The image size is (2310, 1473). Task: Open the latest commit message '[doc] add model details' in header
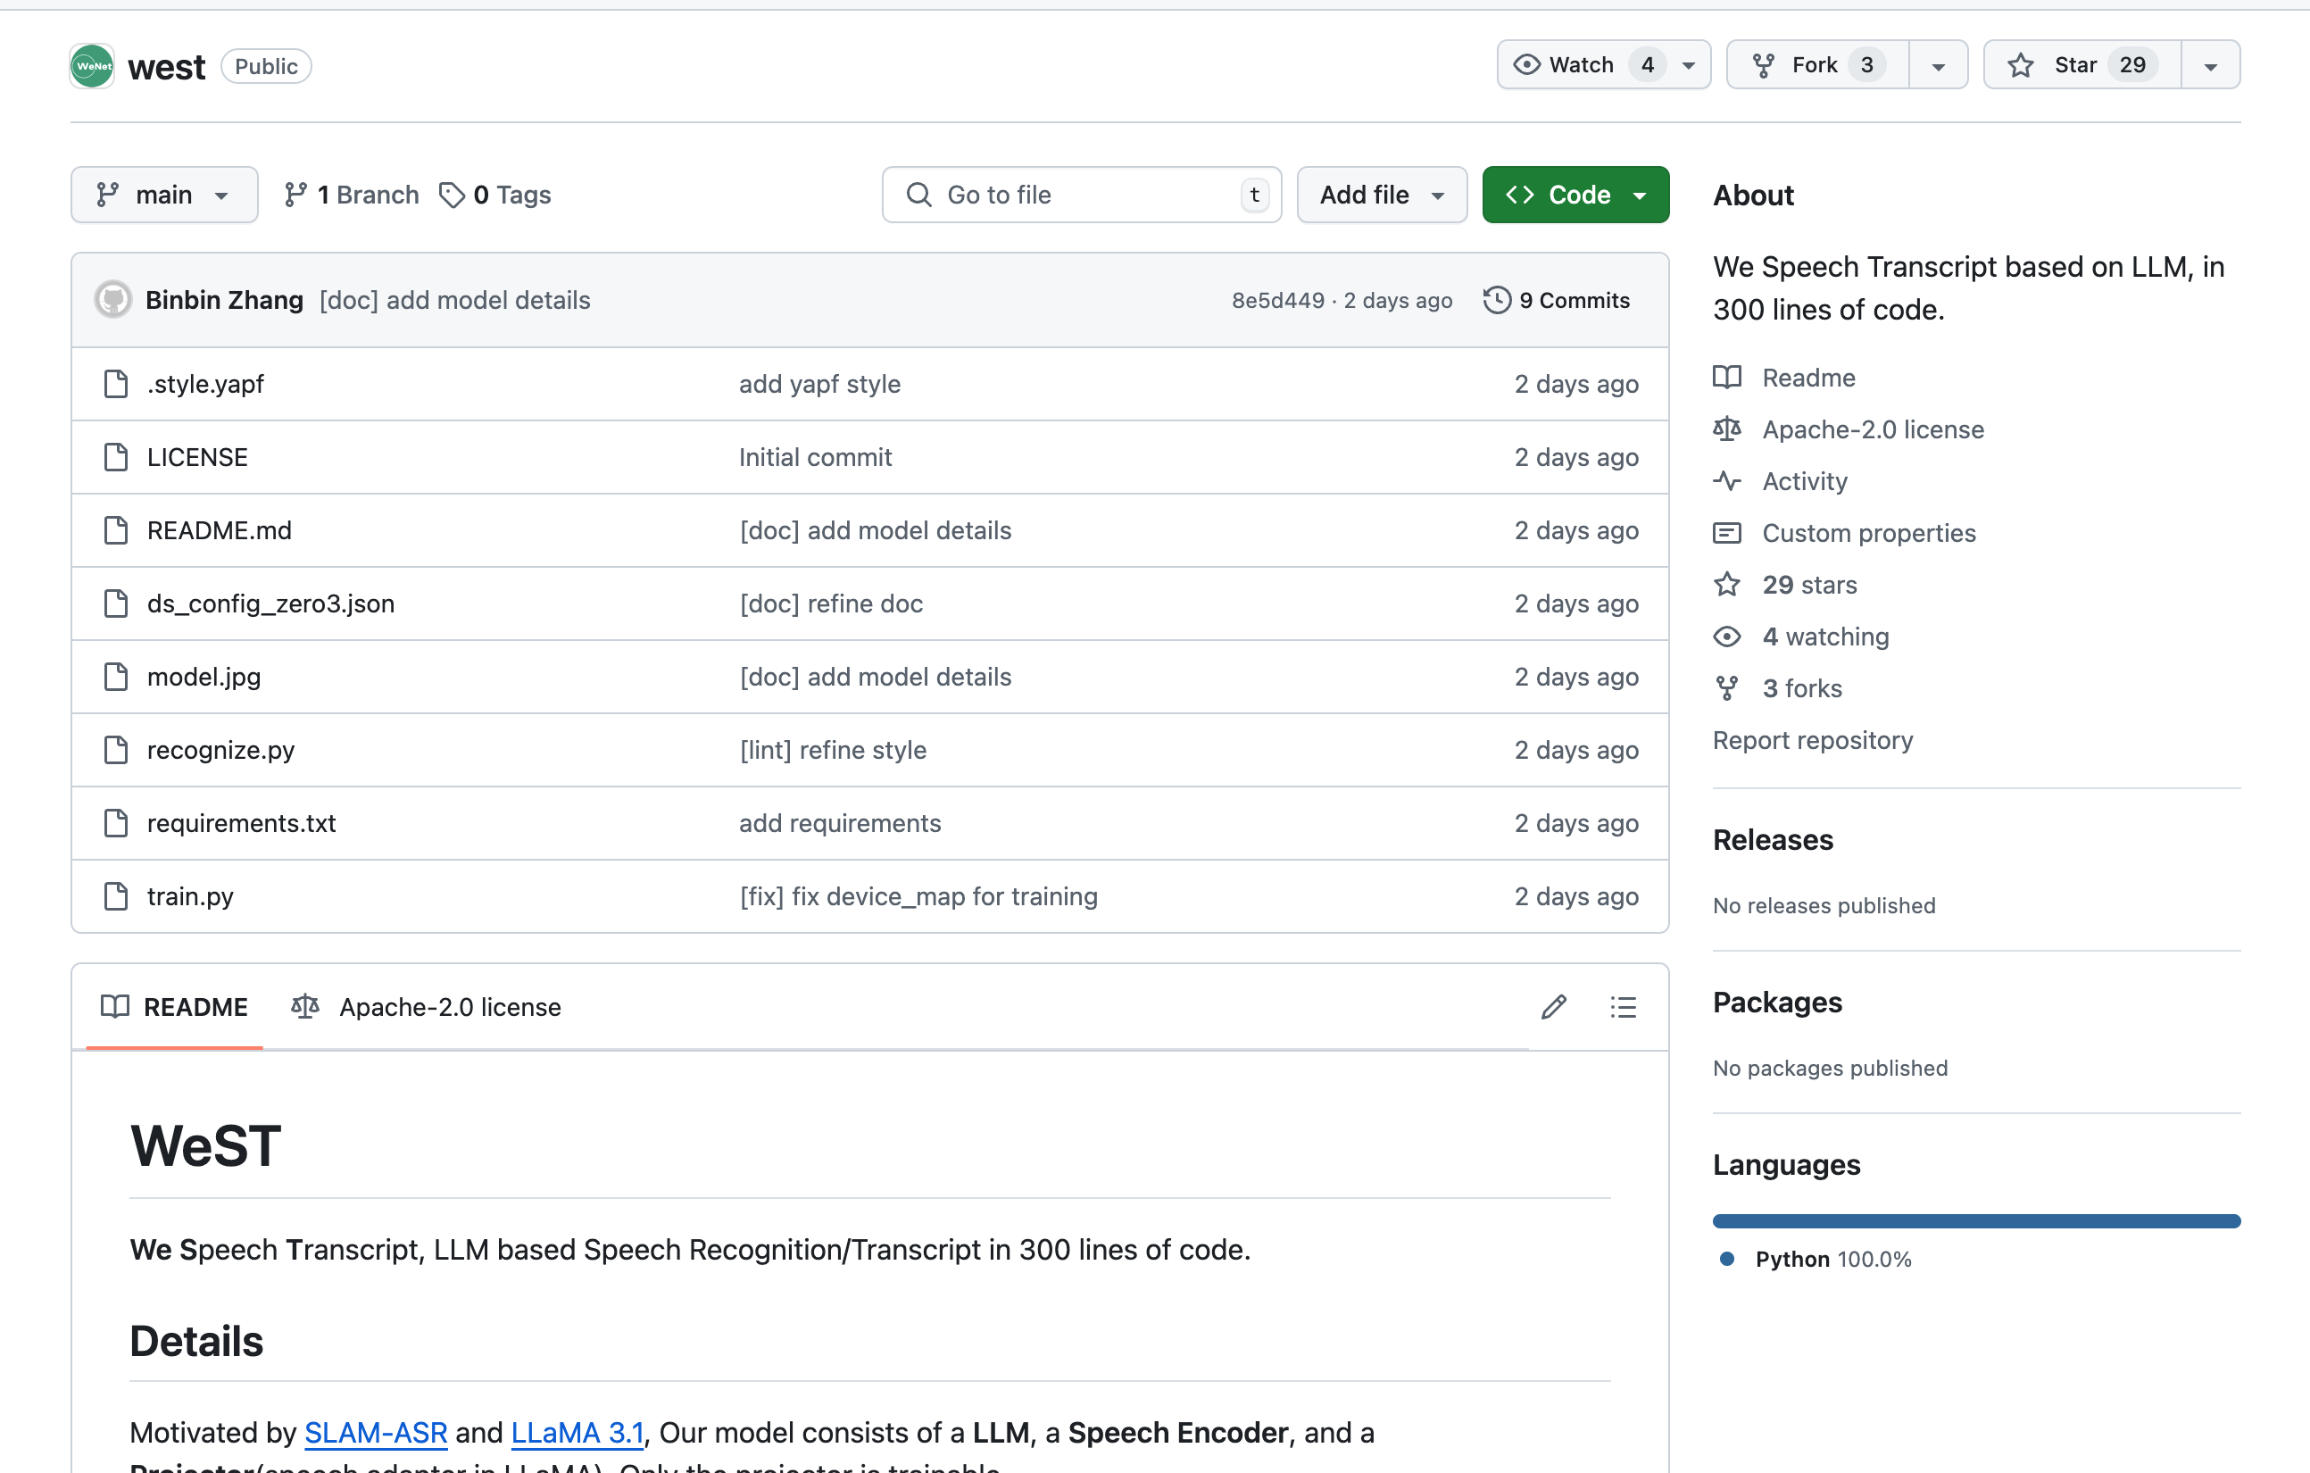[x=454, y=300]
